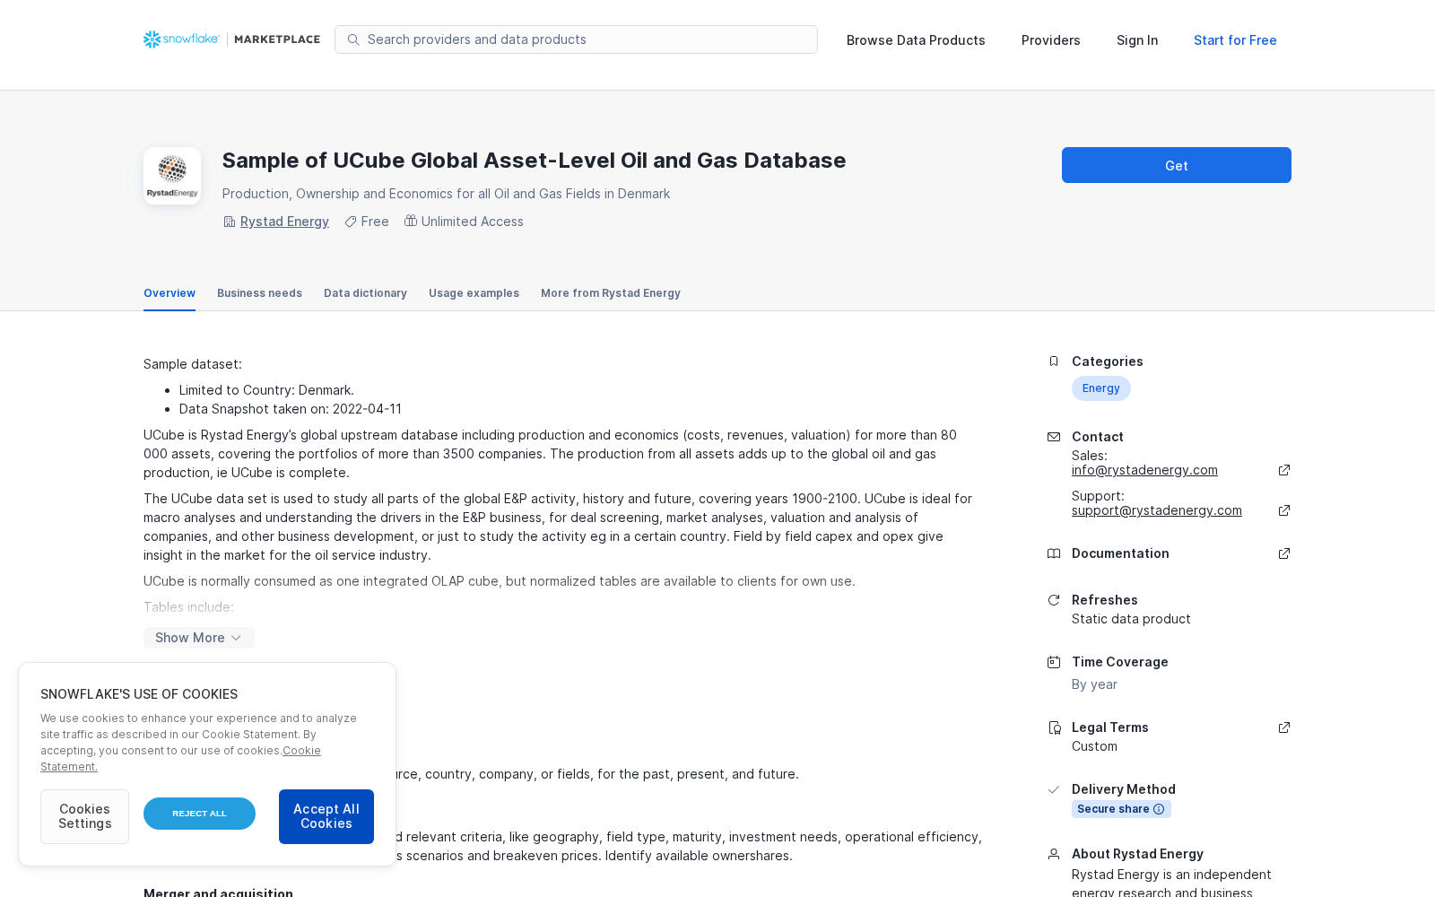Click Start for Free link
The image size is (1435, 897).
(1235, 40)
